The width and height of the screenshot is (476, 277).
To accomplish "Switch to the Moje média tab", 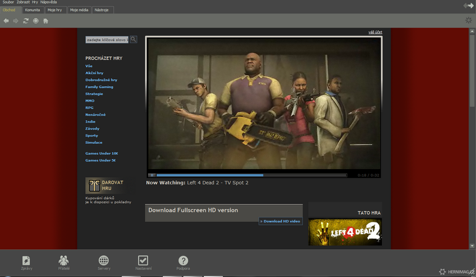I will [x=79, y=10].
